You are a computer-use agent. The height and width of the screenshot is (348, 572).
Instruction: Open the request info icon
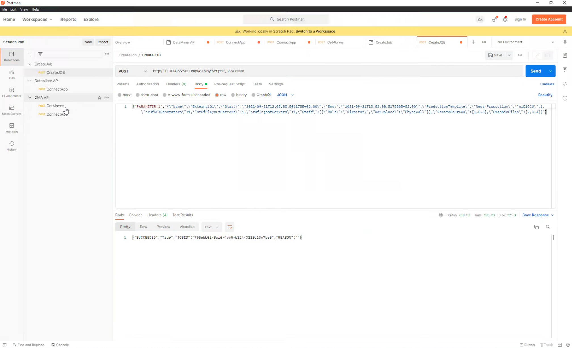pyautogui.click(x=565, y=98)
